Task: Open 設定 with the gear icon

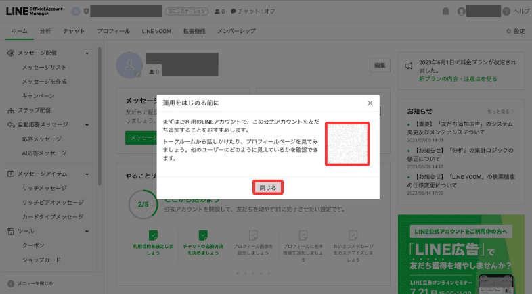Action: (515, 31)
